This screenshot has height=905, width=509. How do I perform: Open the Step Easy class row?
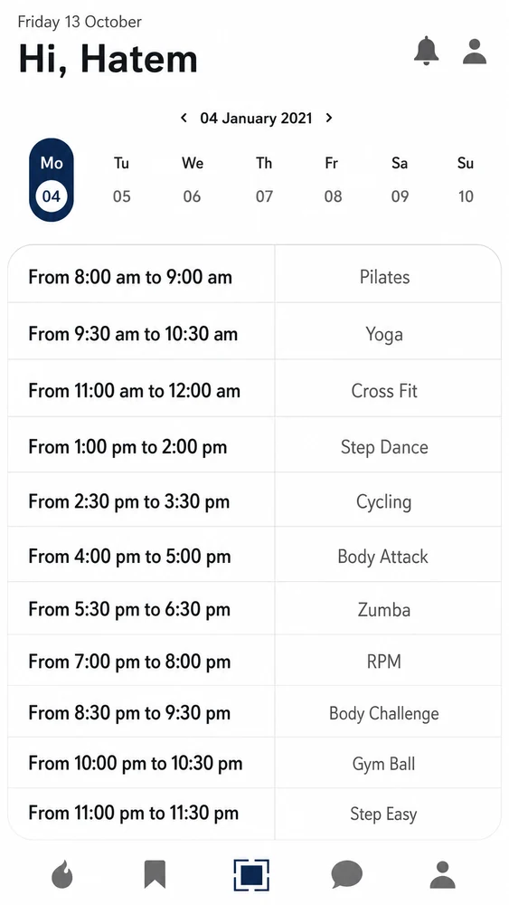pos(254,814)
